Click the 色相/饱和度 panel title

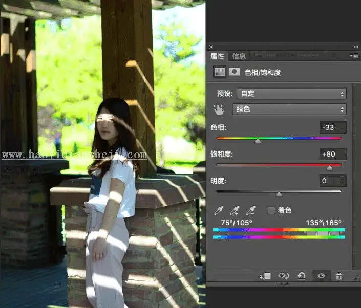coord(263,72)
